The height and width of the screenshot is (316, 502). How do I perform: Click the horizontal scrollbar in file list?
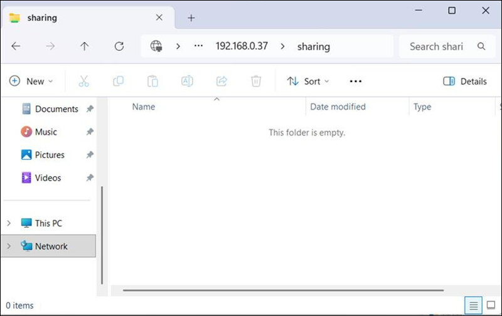[x=283, y=290]
